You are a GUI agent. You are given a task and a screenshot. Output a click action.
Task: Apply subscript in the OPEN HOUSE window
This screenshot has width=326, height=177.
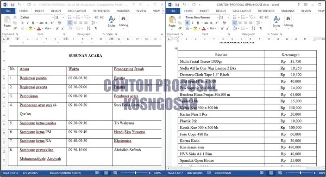[x=212, y=23]
